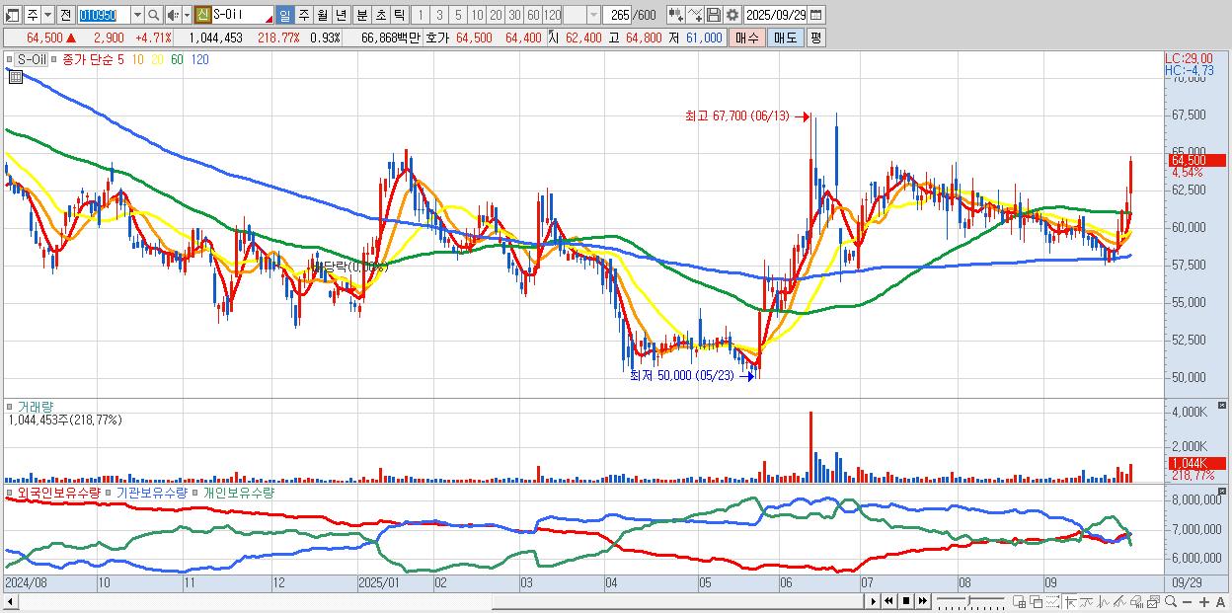Play chart replay with right arrow button
The height and width of the screenshot is (613, 1232).
point(873,601)
